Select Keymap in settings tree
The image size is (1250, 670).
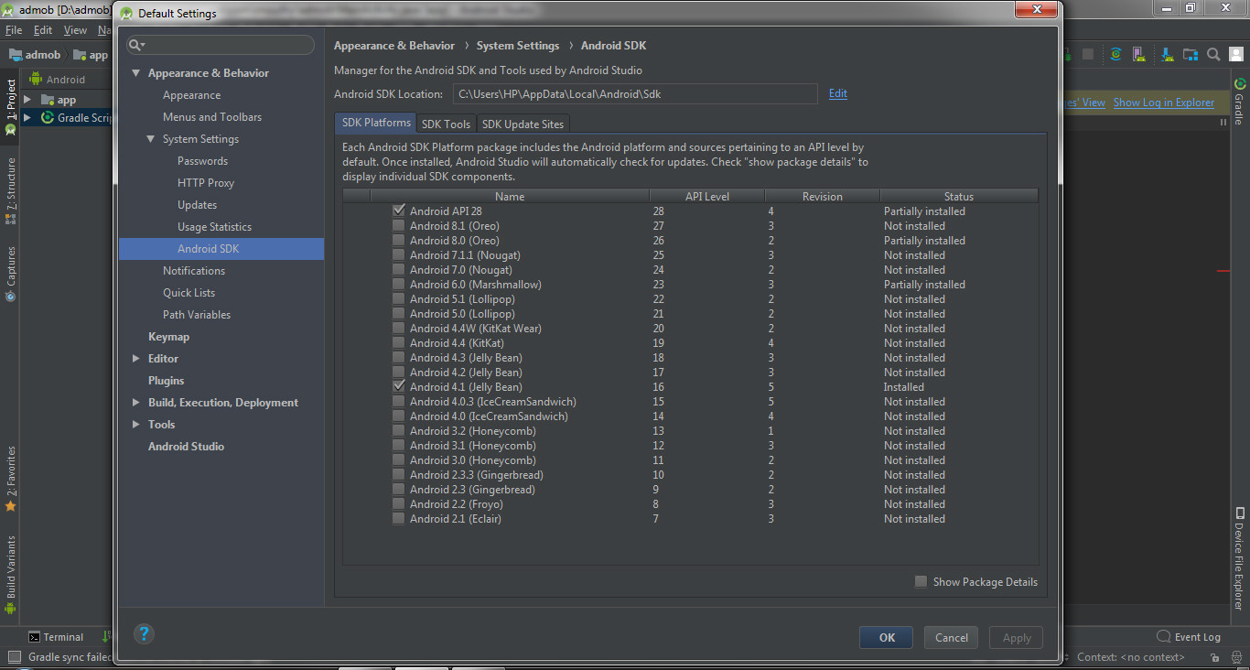coord(168,337)
